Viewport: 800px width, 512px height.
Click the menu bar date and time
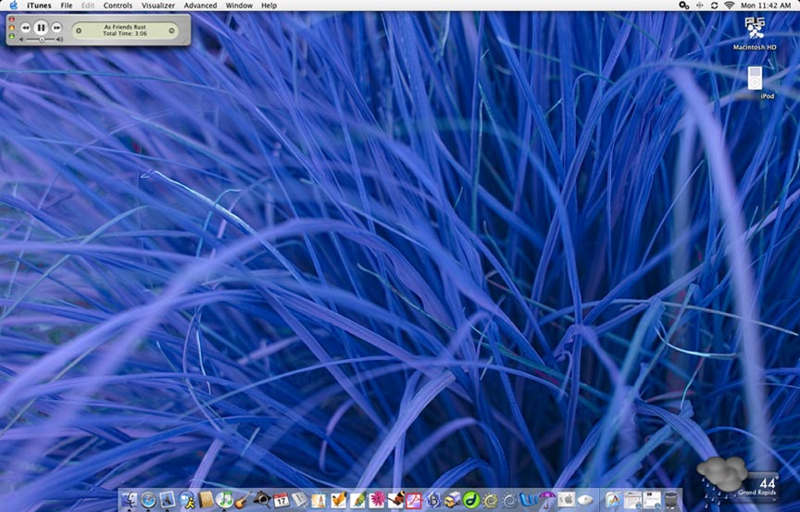[x=766, y=6]
